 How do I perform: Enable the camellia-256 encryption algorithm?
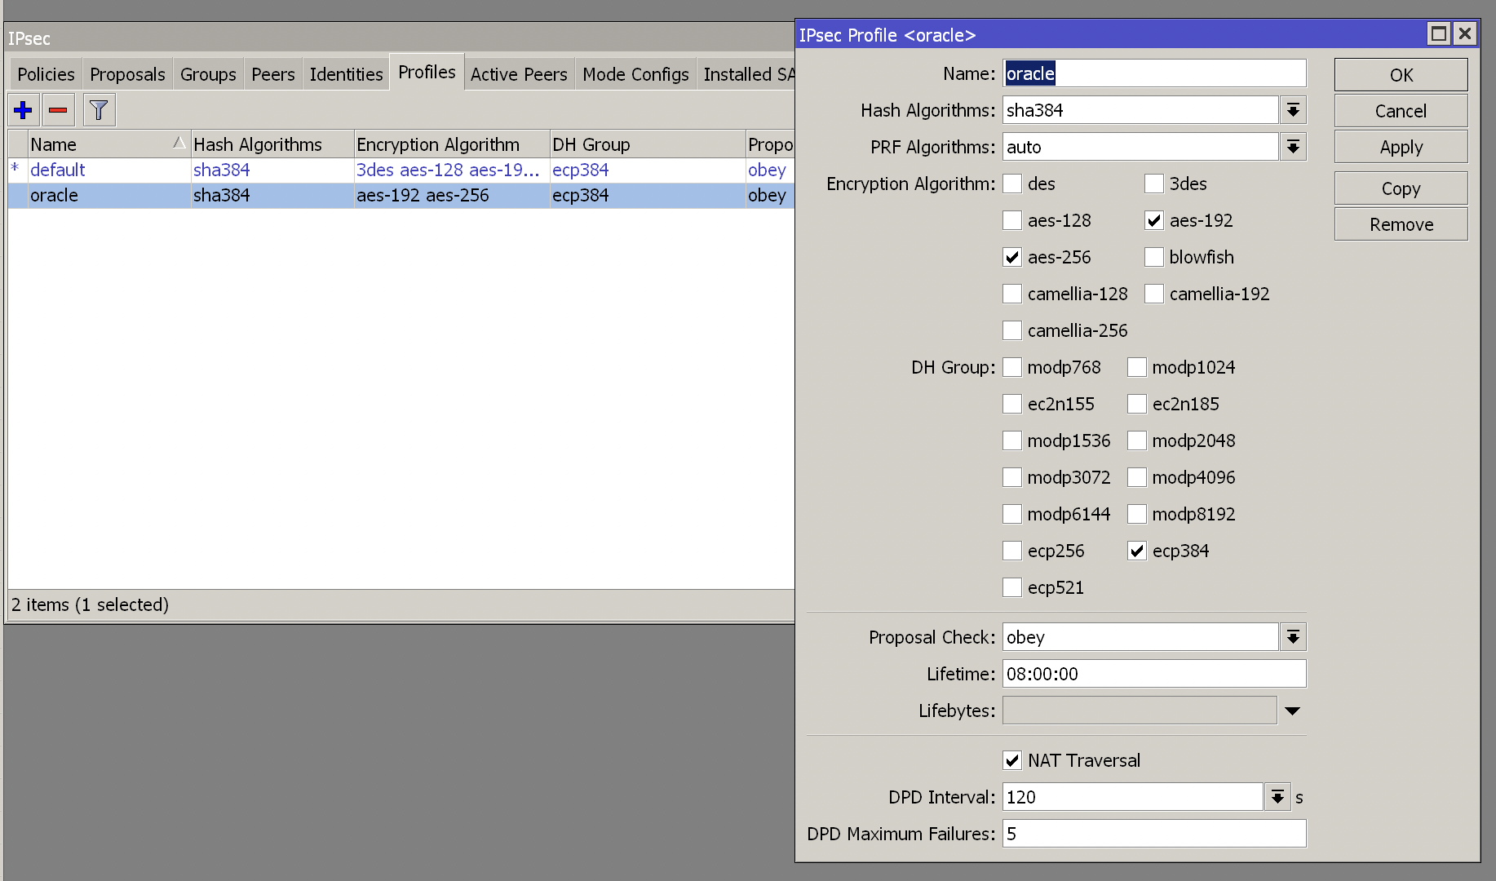[1011, 330]
